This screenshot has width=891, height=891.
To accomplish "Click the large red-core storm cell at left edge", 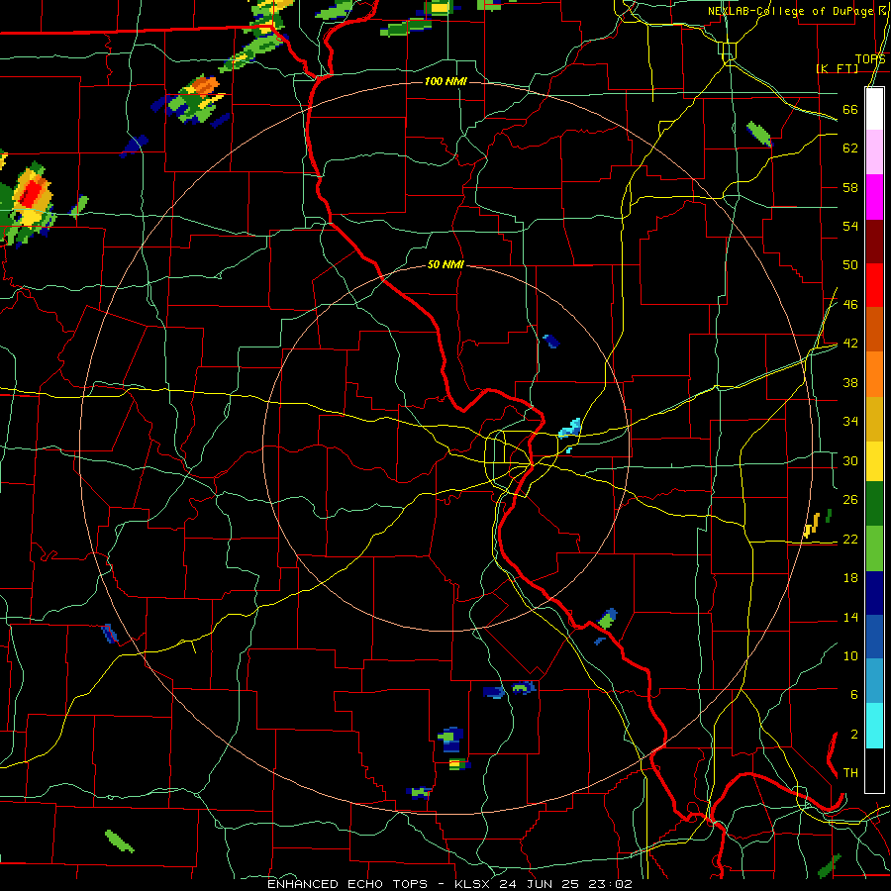I will tap(29, 203).
